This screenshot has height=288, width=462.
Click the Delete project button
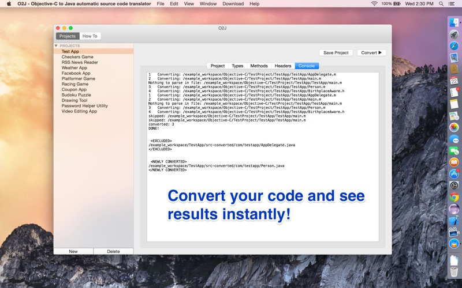[113, 251]
